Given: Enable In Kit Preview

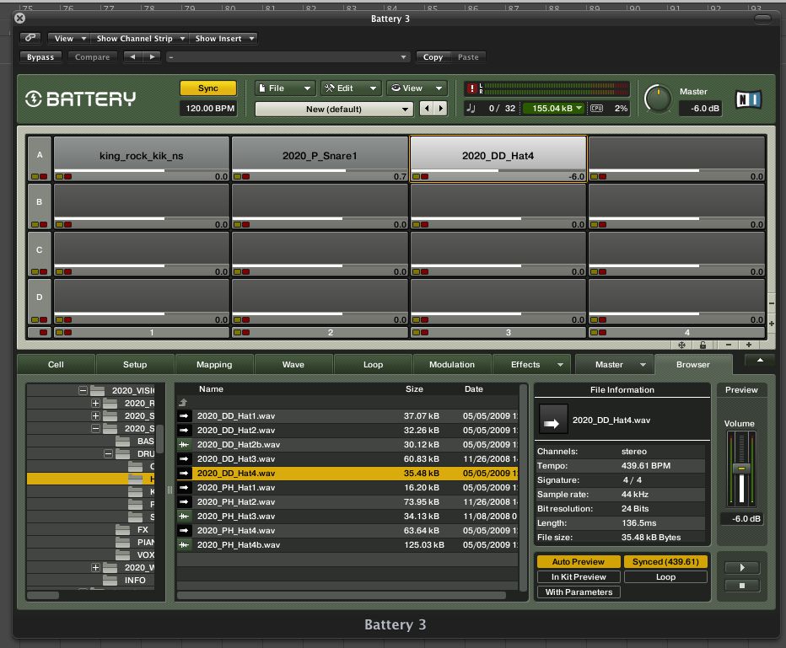Looking at the screenshot, I should [x=579, y=577].
